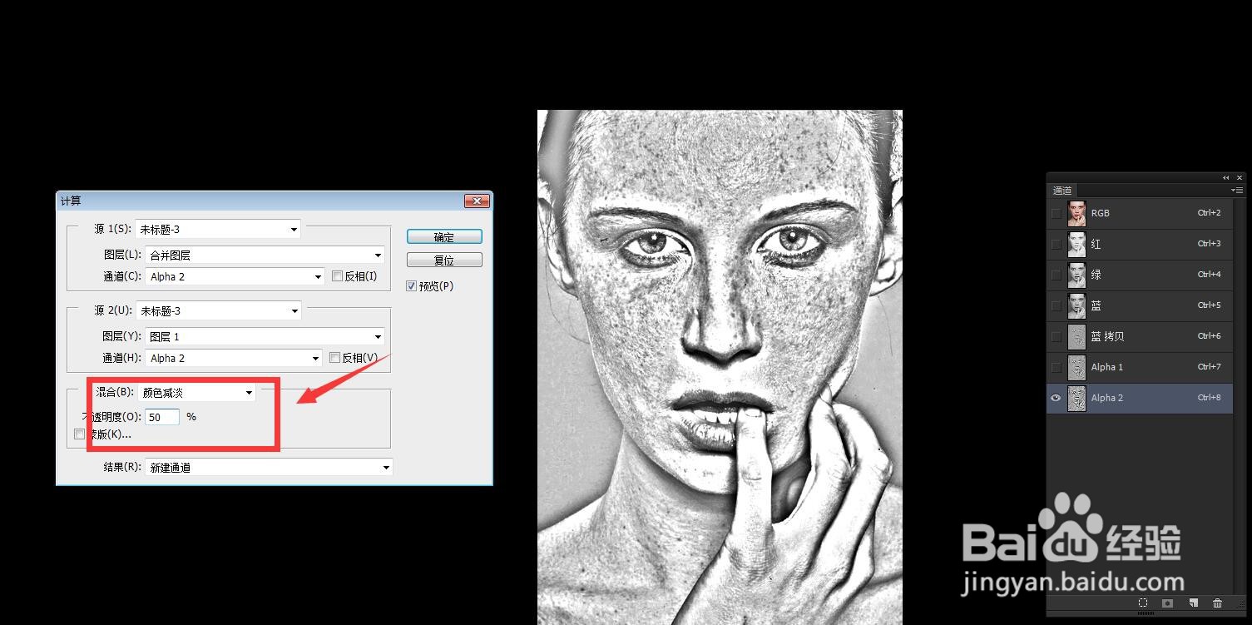Click the Alpha 1 channel name
The height and width of the screenshot is (625, 1252).
1107,367
